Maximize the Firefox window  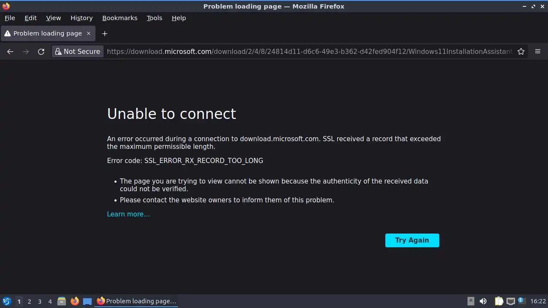533,6
